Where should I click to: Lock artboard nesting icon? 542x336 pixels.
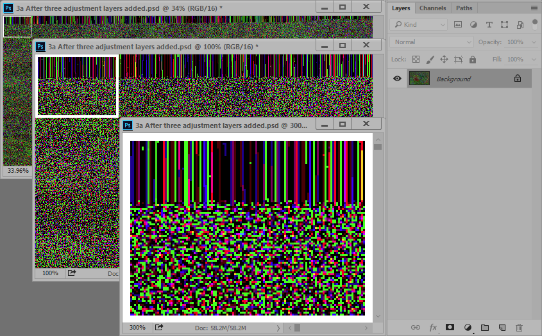click(459, 60)
